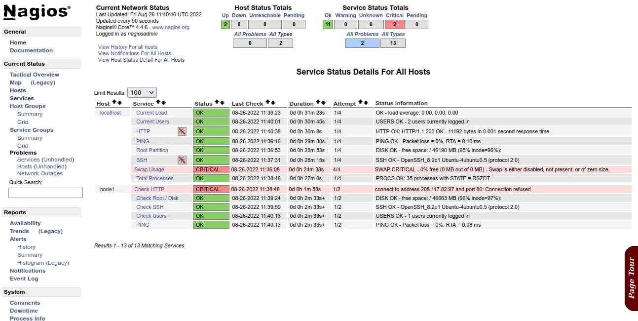Image resolution: width=638 pixels, height=321 pixels.
Task: Go to Home in sidebar
Action: (18, 42)
